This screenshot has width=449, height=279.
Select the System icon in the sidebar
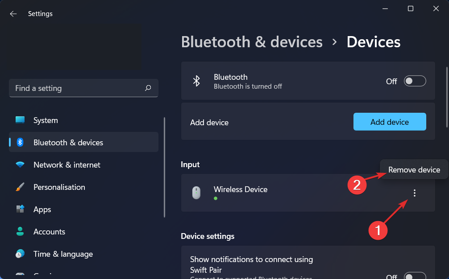point(20,120)
